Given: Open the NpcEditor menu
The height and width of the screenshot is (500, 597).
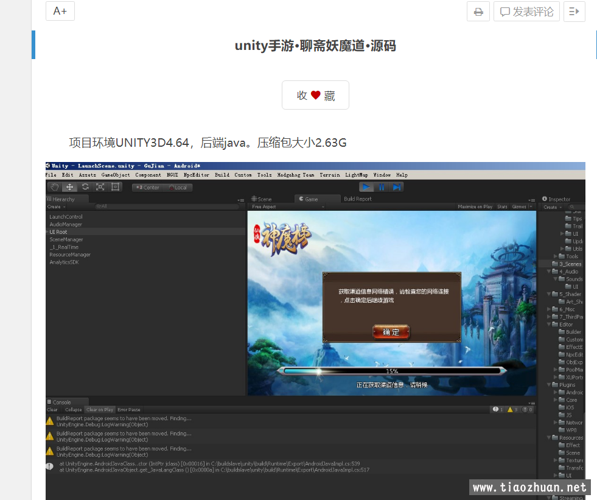Looking at the screenshot, I should point(197,175).
